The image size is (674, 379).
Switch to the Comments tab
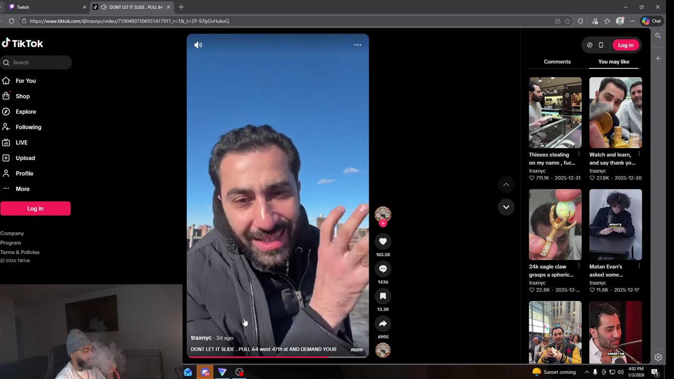(557, 62)
